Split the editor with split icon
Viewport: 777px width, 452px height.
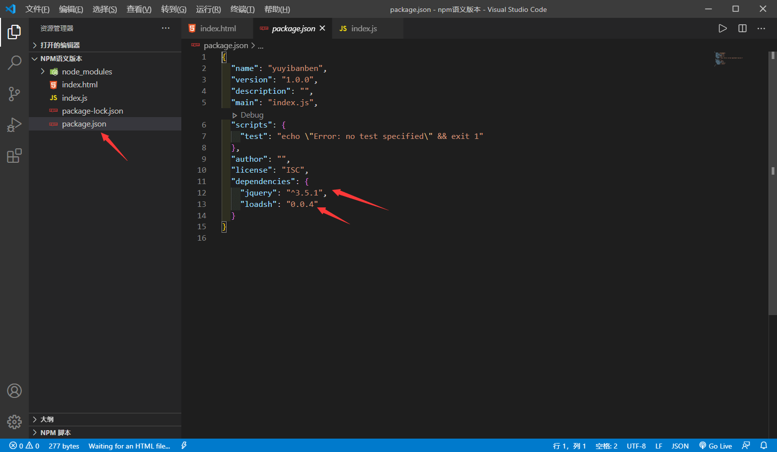742,28
